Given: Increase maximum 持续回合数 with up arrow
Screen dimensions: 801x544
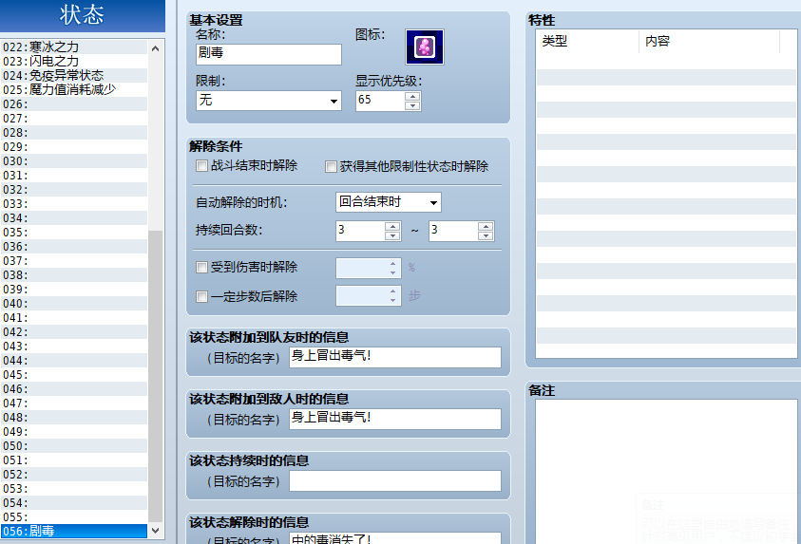Looking at the screenshot, I should (486, 227).
